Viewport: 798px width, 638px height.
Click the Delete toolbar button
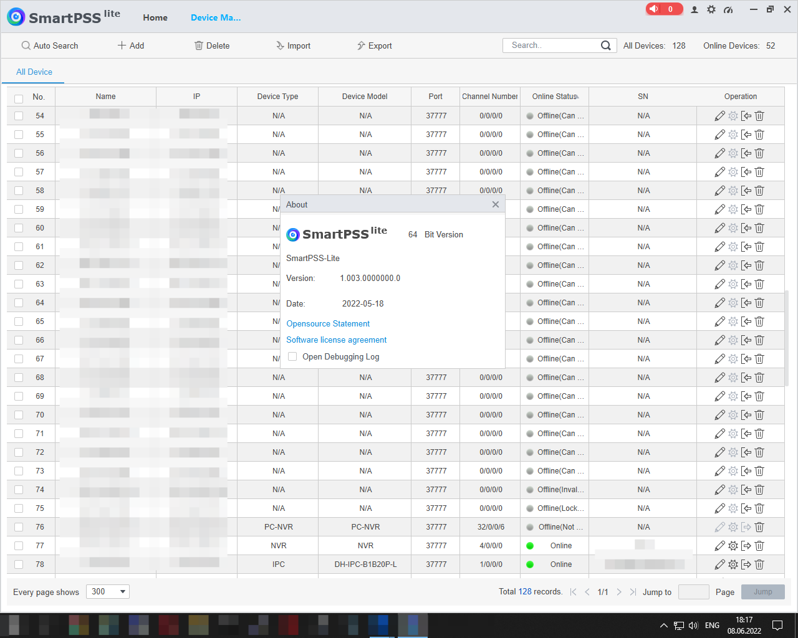click(212, 45)
